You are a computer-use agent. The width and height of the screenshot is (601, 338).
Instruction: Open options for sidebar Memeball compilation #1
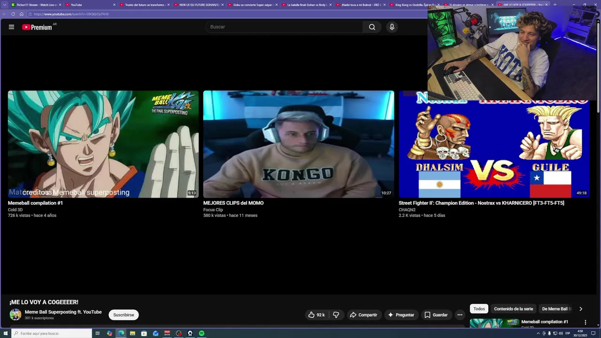(x=586, y=323)
